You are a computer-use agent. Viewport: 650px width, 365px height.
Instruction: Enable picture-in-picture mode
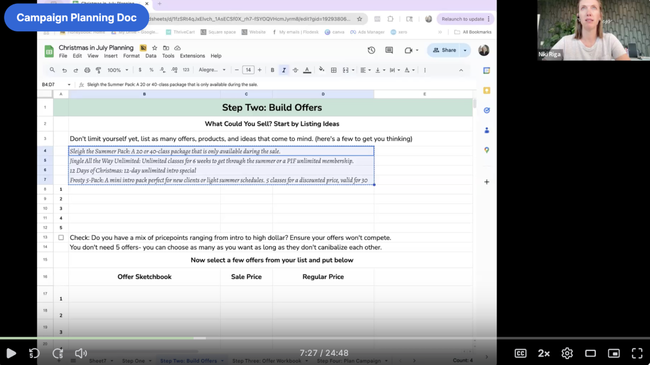tap(614, 353)
